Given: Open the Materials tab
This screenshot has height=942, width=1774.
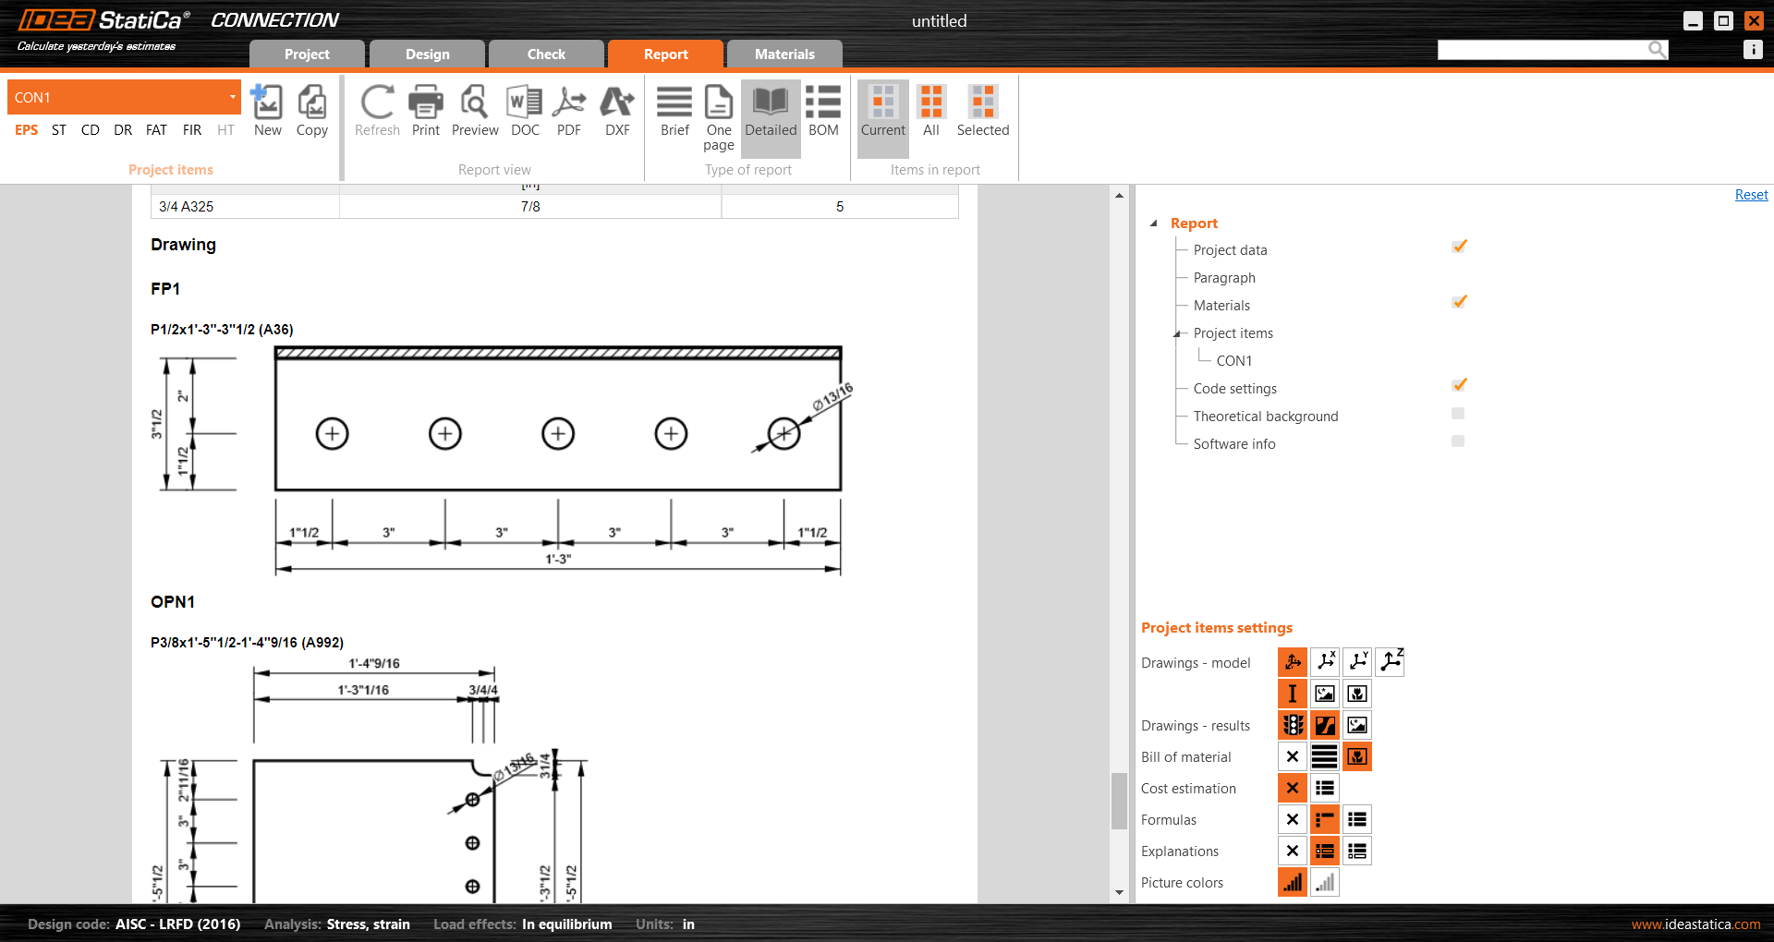Looking at the screenshot, I should (784, 54).
